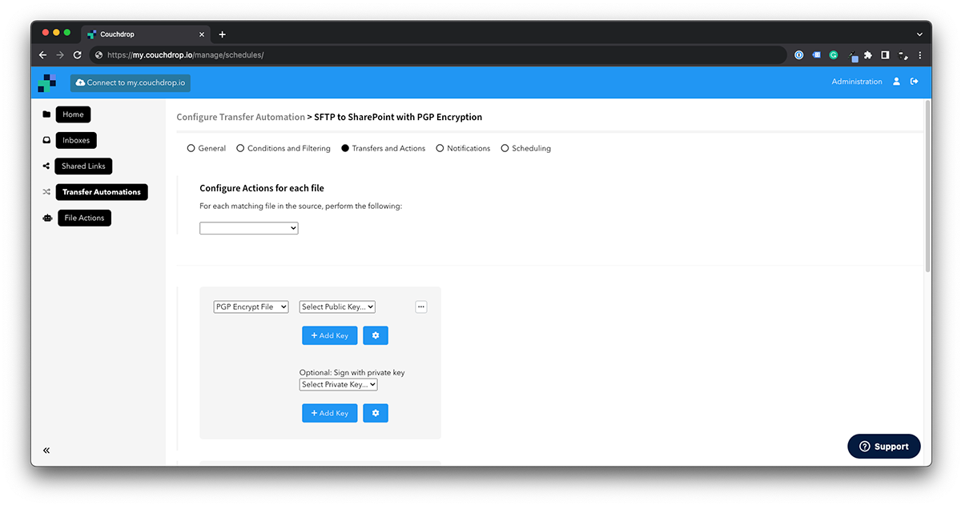Screen dimensions: 961x505
Task: Switch to the Notifications step
Action: pos(440,148)
